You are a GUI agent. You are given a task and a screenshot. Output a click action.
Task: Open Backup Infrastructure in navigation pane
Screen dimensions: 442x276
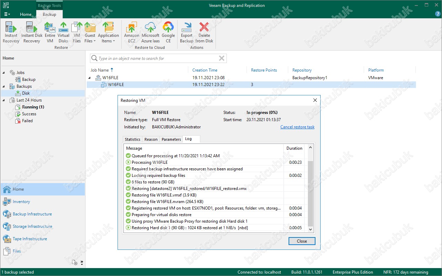32,214
